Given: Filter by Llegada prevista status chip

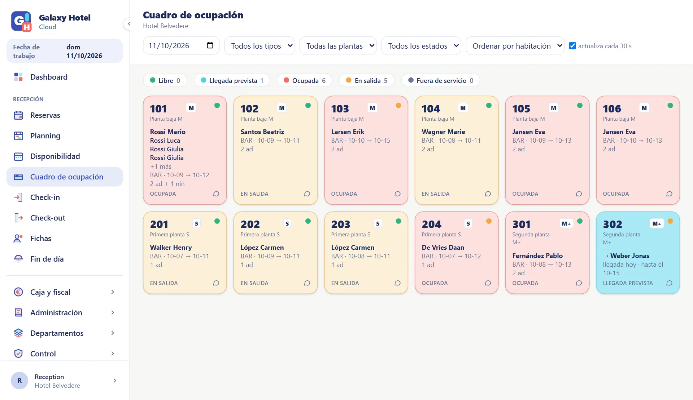Looking at the screenshot, I should click(x=232, y=80).
